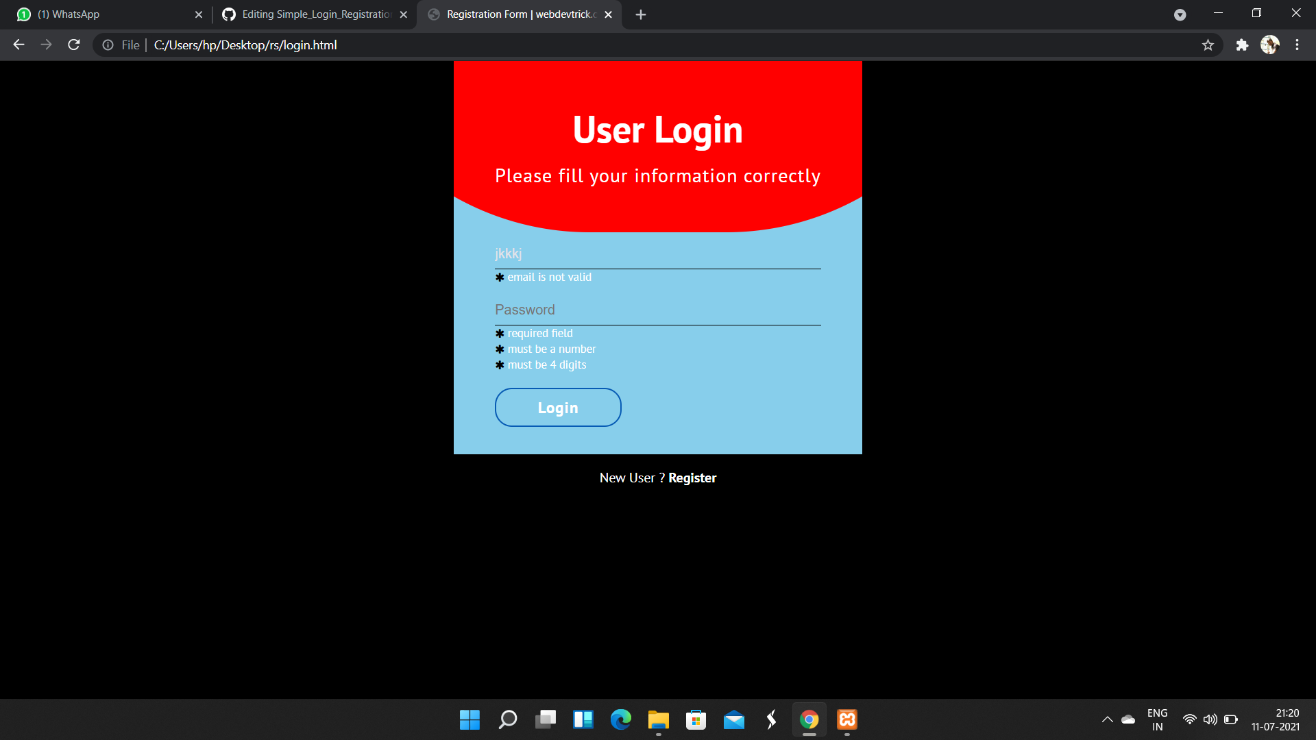This screenshot has height=740, width=1316.
Task: Reload the page with the refresh icon
Action: coord(74,45)
